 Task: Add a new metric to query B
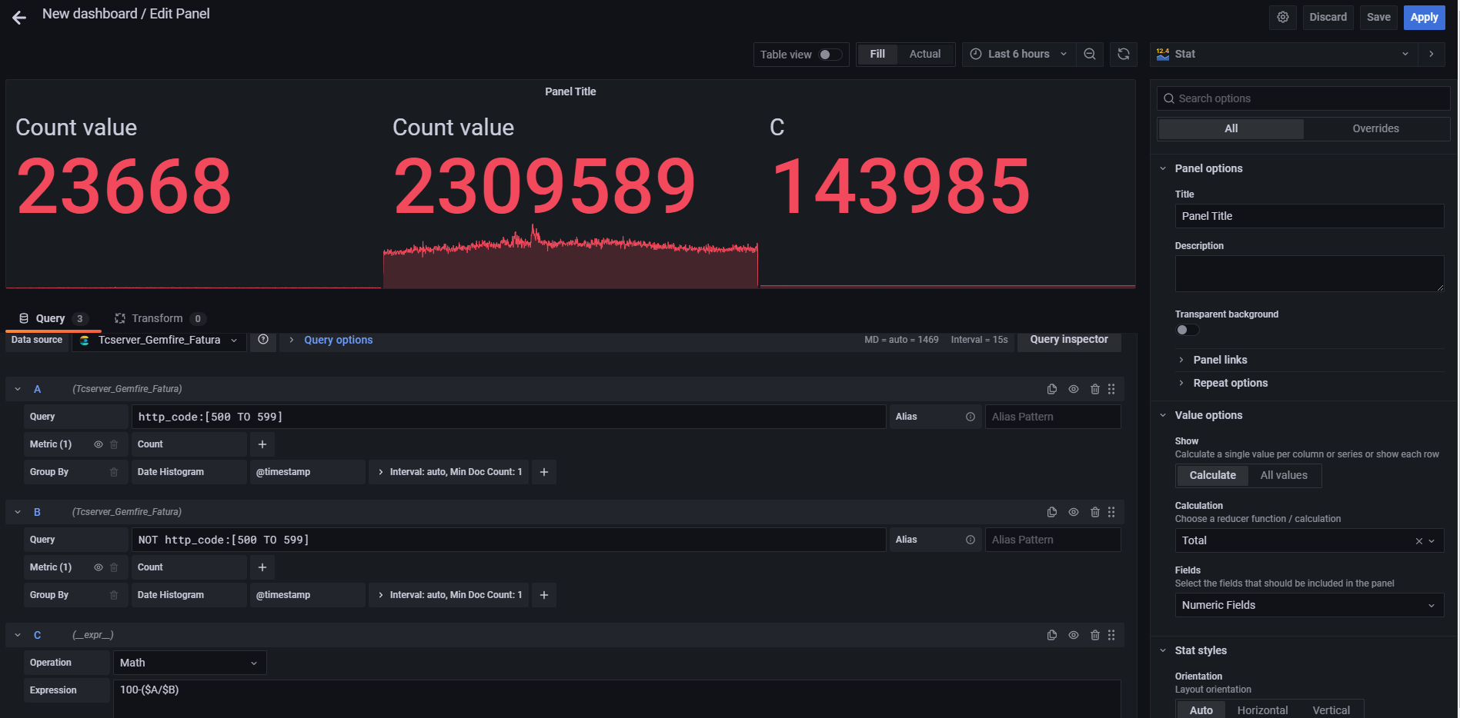[x=262, y=567]
